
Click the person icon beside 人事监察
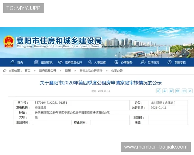click(x=90, y=62)
